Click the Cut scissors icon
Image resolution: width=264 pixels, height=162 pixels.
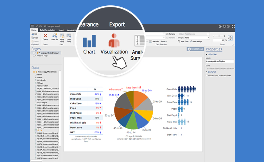(33, 34)
